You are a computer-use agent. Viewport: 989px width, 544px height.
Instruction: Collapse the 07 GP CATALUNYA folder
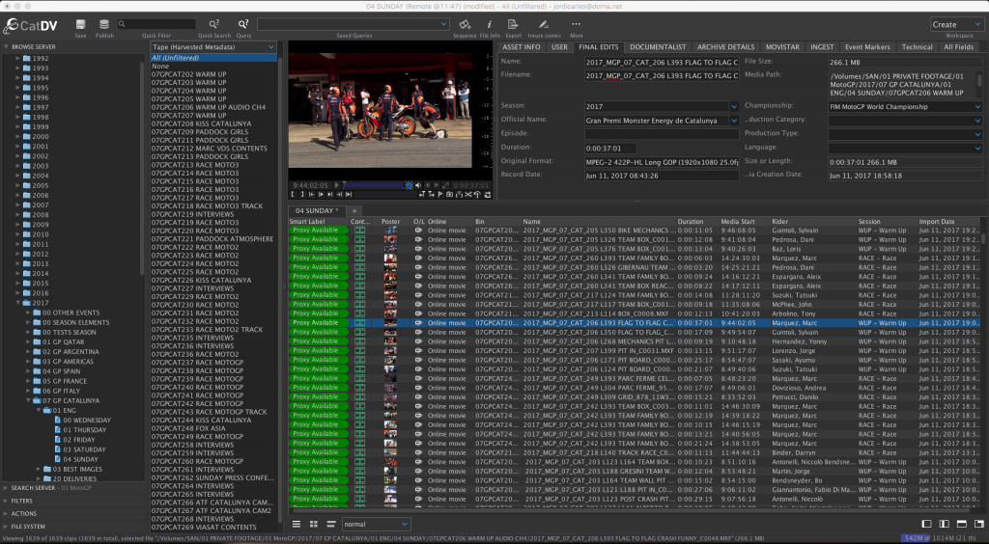(x=29, y=400)
